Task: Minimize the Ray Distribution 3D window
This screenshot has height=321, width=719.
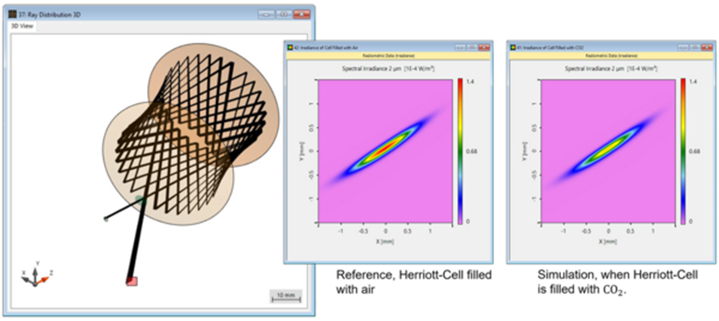Action: (x=266, y=14)
